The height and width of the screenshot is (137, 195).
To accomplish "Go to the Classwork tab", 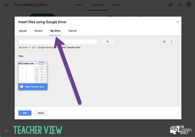I will tap(97, 5).
